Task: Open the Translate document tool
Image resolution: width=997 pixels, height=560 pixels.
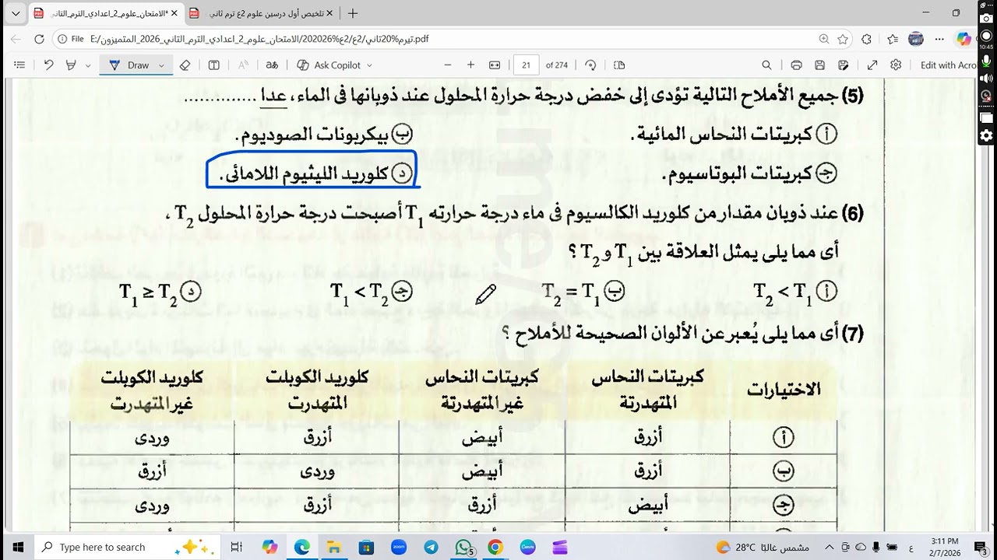Action: [272, 65]
